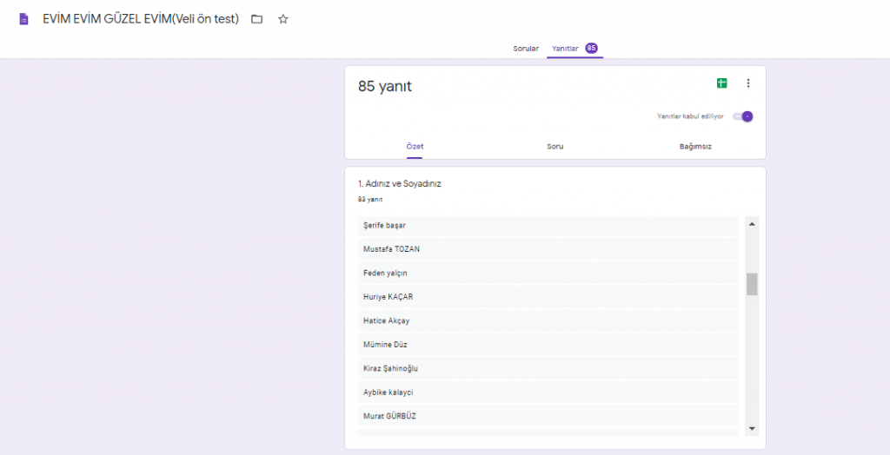Open the three-dot more options menu
Viewport: 890px width, 455px height.
click(x=748, y=83)
